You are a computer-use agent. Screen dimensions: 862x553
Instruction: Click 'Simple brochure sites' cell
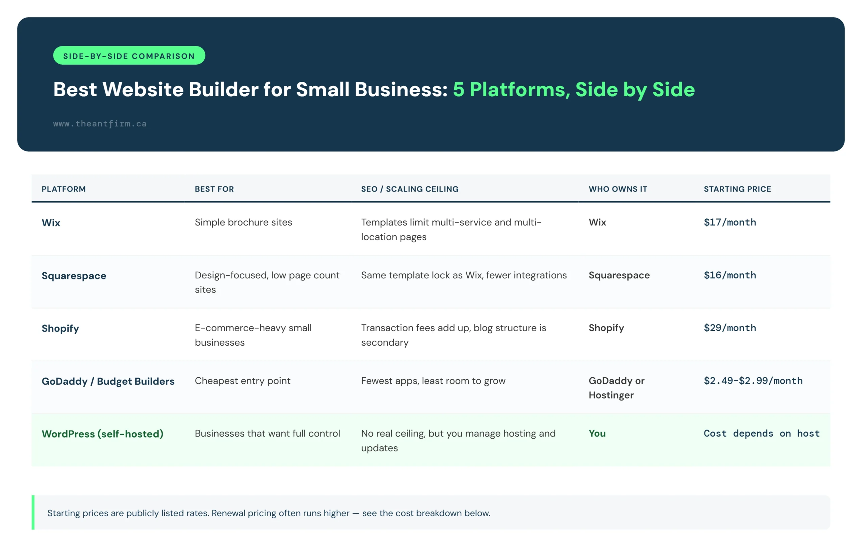(x=243, y=222)
